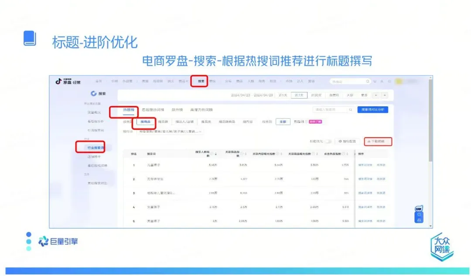
Task: Sort by 关联商品曝光指数 column arrows
Action: pyautogui.click(x=317, y=154)
